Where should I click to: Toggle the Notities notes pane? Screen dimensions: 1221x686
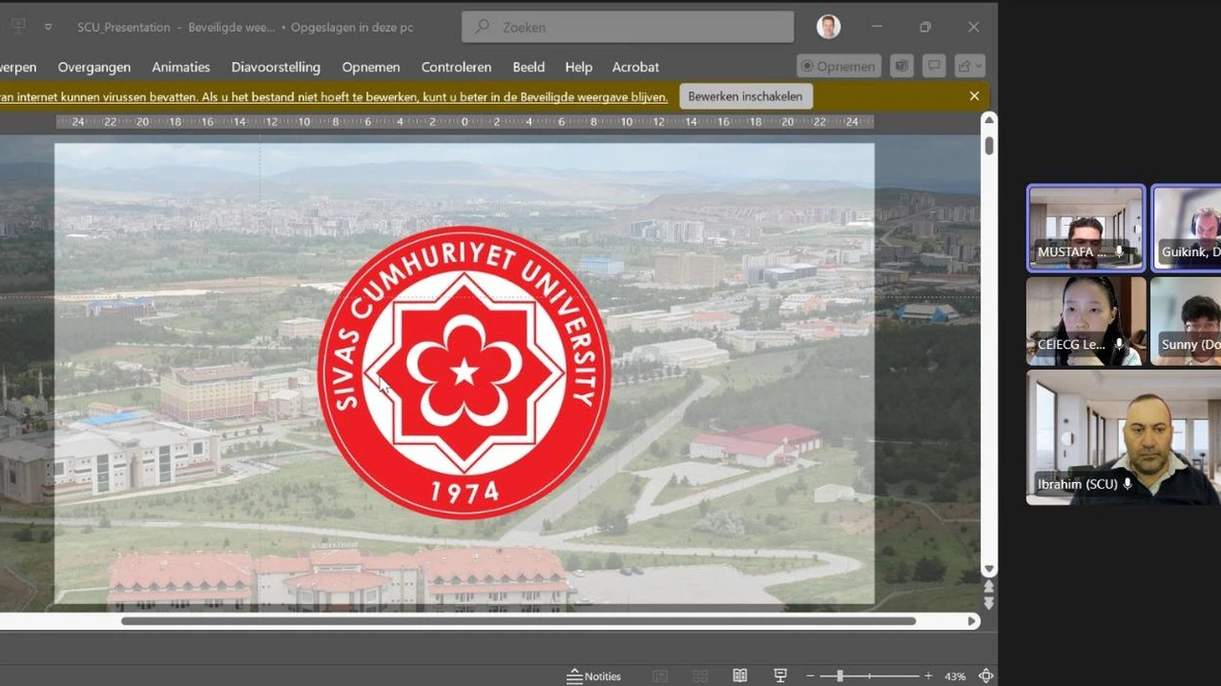[x=593, y=676]
